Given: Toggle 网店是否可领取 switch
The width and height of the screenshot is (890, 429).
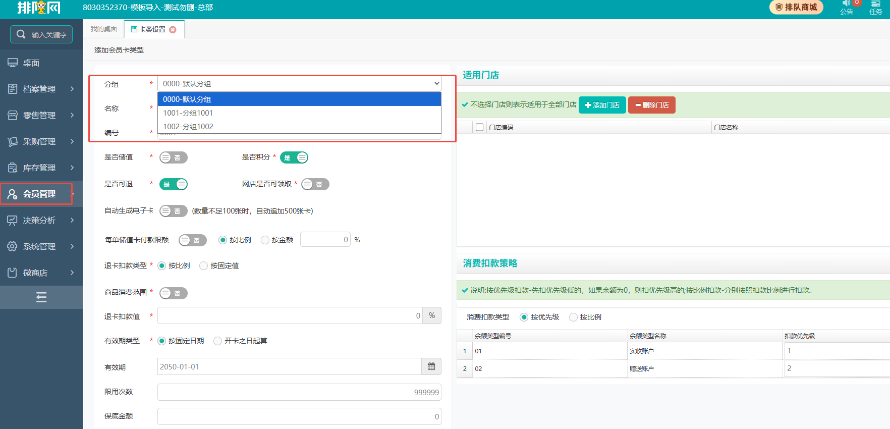Looking at the screenshot, I should tap(315, 184).
